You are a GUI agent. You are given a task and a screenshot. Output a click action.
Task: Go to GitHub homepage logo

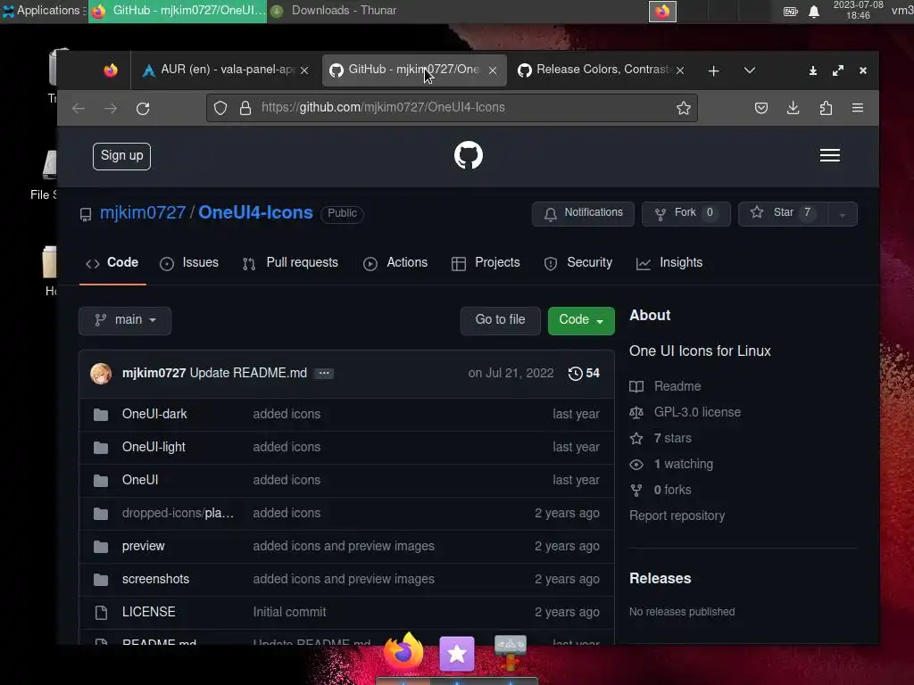(469, 155)
